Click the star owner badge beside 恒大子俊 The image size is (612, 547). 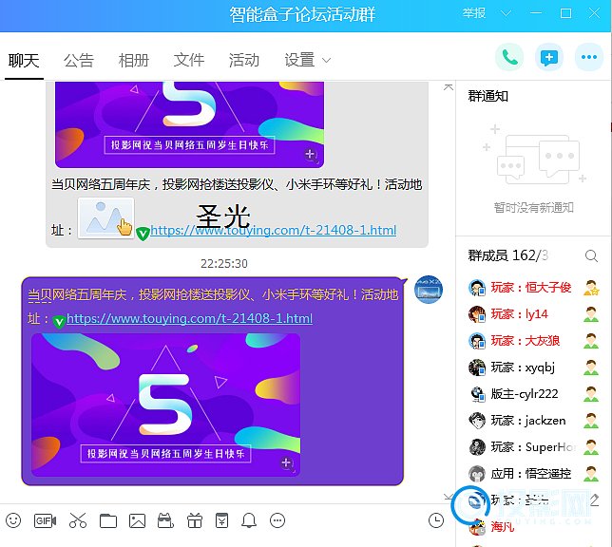591,288
